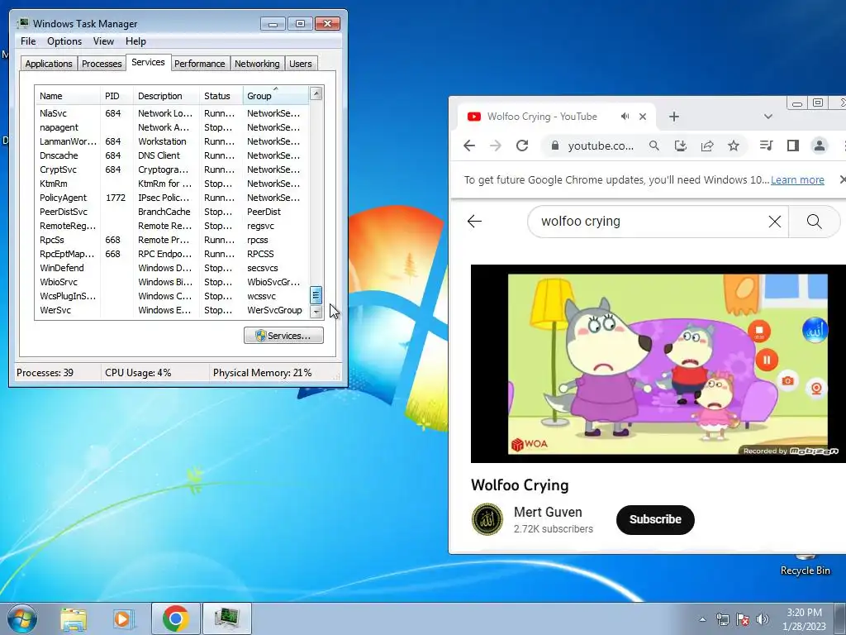
Task: Sort services by the Description column
Action: (166, 96)
